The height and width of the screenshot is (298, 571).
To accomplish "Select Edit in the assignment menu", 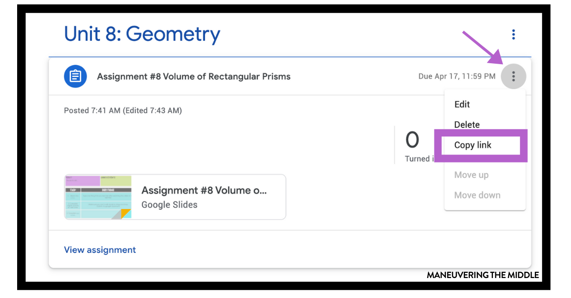I will click(461, 104).
